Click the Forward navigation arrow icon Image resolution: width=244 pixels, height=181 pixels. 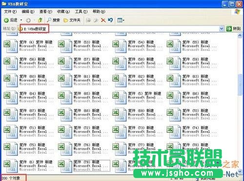coord(28,21)
